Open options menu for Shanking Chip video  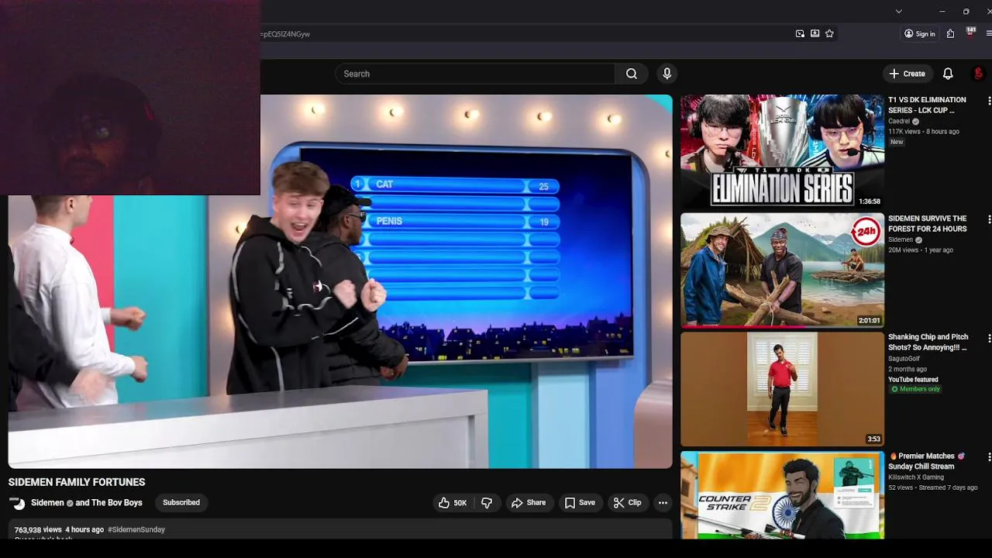coord(989,339)
